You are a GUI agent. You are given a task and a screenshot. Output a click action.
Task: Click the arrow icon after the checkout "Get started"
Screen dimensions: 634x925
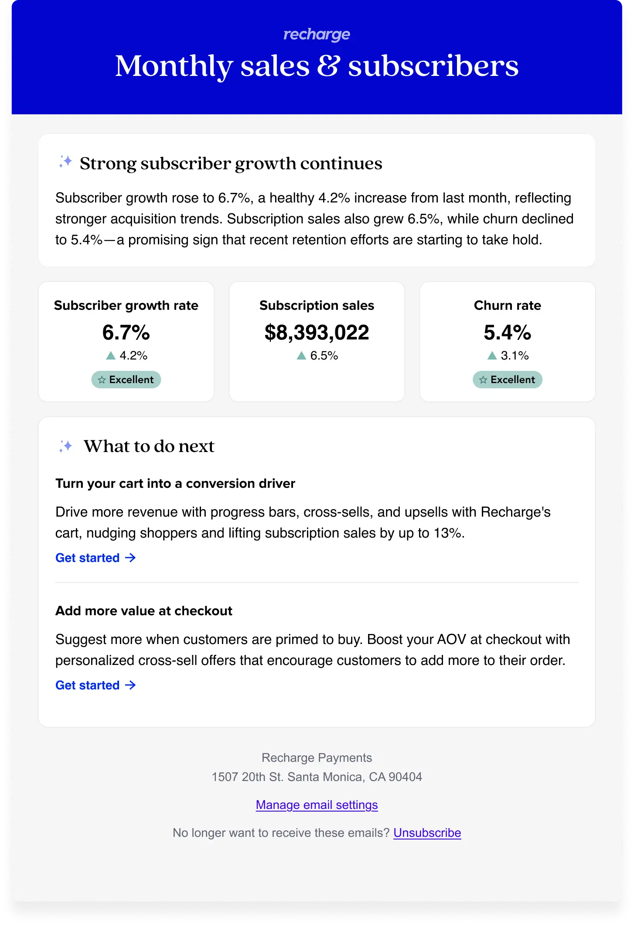pyautogui.click(x=130, y=685)
